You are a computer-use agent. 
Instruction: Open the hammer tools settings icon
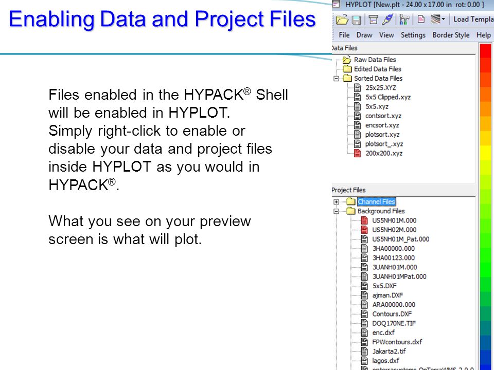[404, 20]
